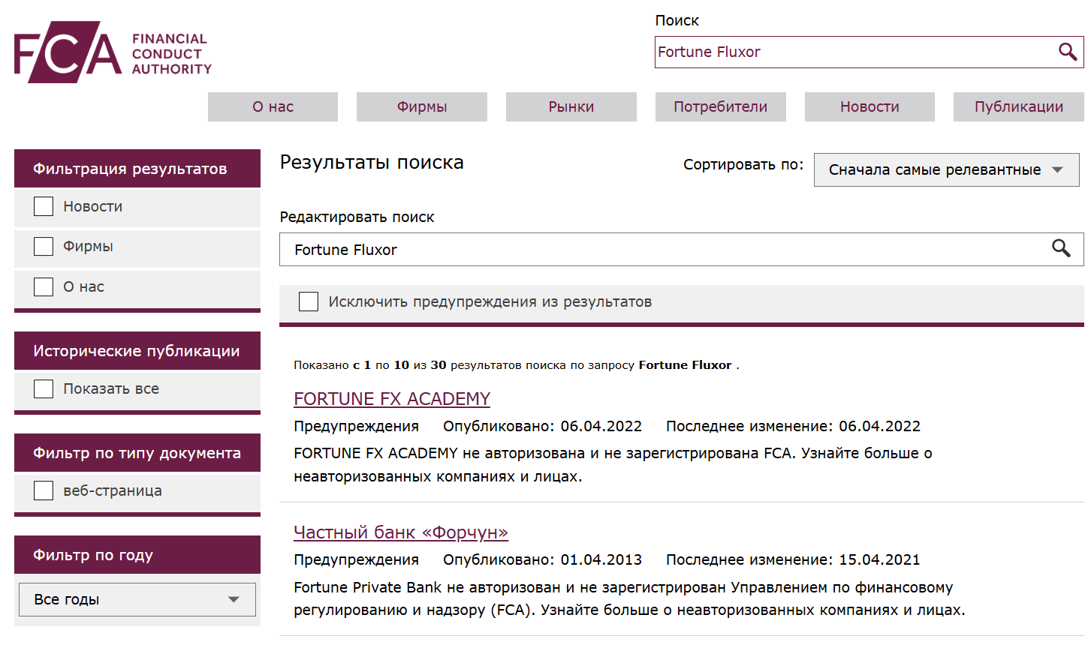Select the 'Потребители' navigation tab

pos(720,106)
